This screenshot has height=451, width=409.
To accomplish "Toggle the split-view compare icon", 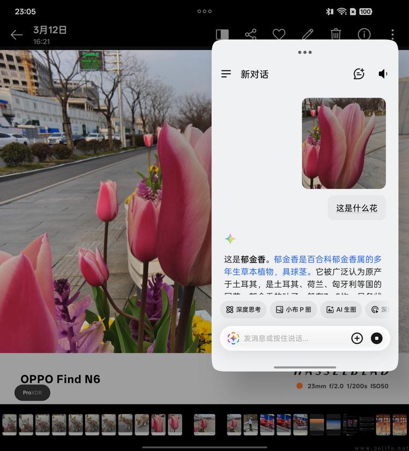I will tap(222, 34).
